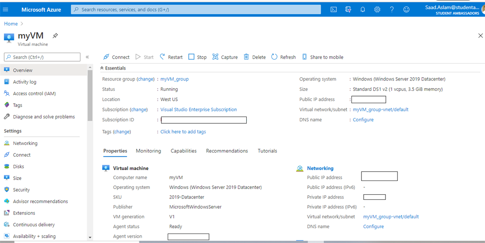
Task: Open the Azure portal hamburger menu
Action: (x=6, y=9)
